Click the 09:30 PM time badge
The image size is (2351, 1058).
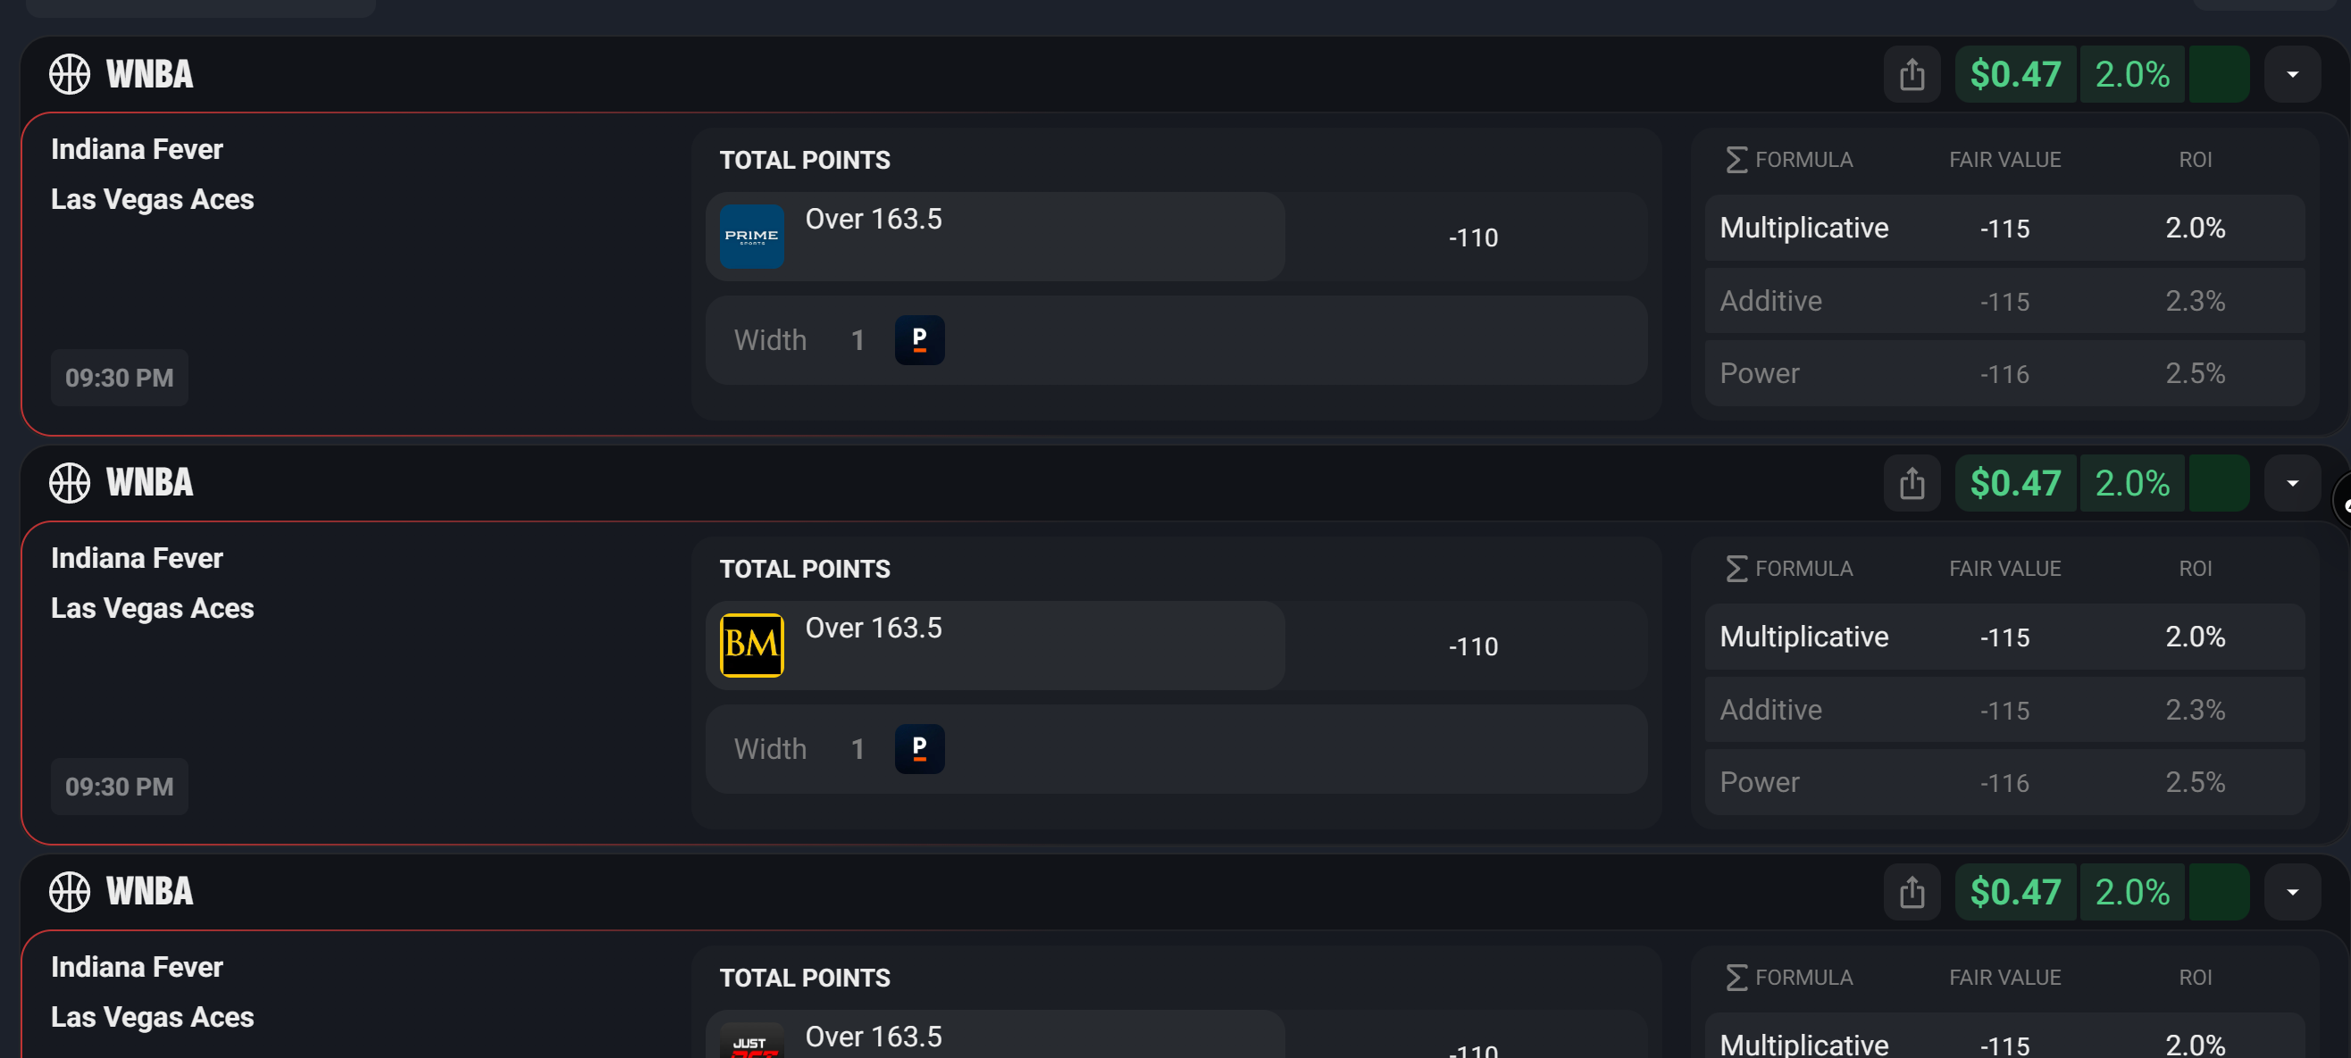coord(119,377)
